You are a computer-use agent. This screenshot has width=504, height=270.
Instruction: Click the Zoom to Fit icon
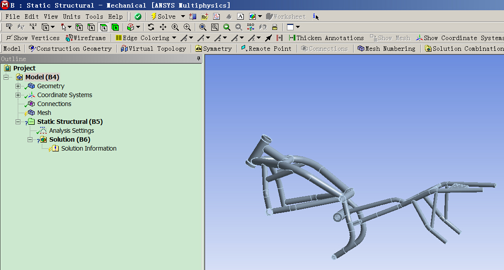(x=203, y=27)
